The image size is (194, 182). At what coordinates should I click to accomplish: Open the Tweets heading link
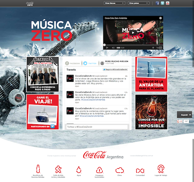point(71,70)
